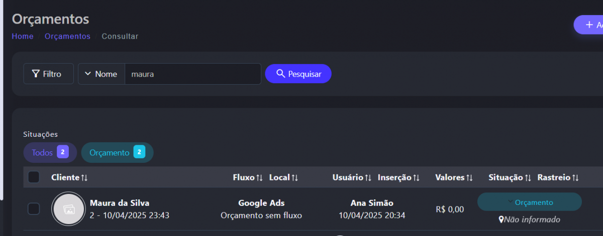Click the search input containing maura
The image size is (603, 236).
click(192, 74)
